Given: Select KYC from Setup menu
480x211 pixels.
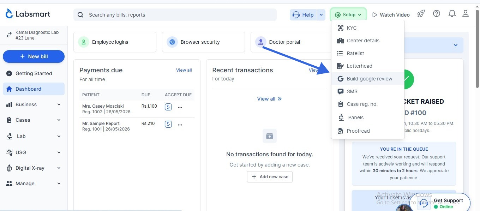Looking at the screenshot, I should (x=368, y=28).
